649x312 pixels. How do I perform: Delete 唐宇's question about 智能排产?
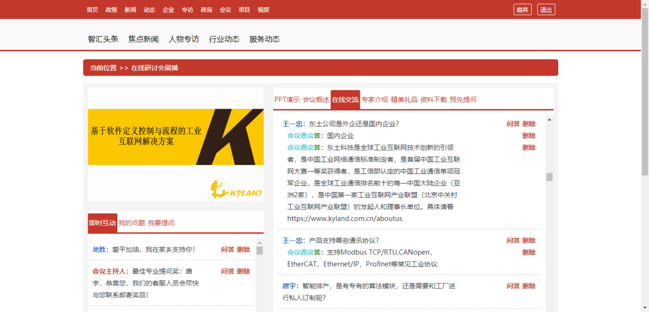(x=529, y=286)
